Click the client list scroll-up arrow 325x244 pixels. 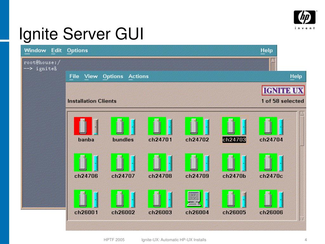click(302, 113)
